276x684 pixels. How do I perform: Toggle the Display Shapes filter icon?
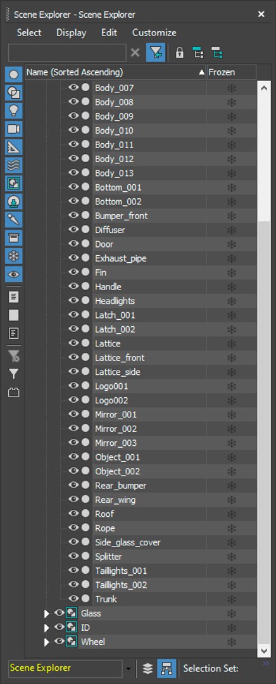tap(14, 92)
